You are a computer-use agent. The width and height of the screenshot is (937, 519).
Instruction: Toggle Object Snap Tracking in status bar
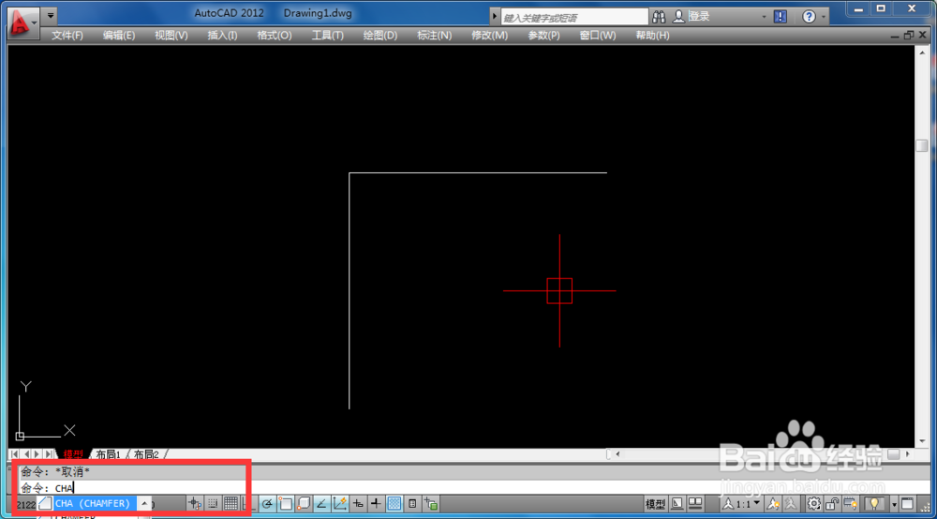pos(320,504)
